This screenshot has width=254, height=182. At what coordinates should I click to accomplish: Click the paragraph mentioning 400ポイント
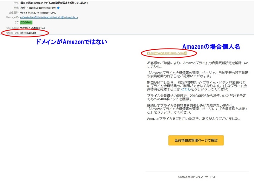(x=197, y=97)
